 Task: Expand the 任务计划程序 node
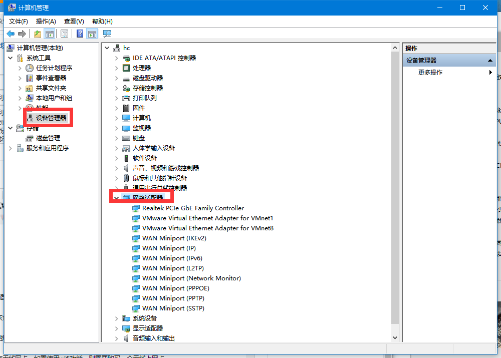pyautogui.click(x=20, y=68)
